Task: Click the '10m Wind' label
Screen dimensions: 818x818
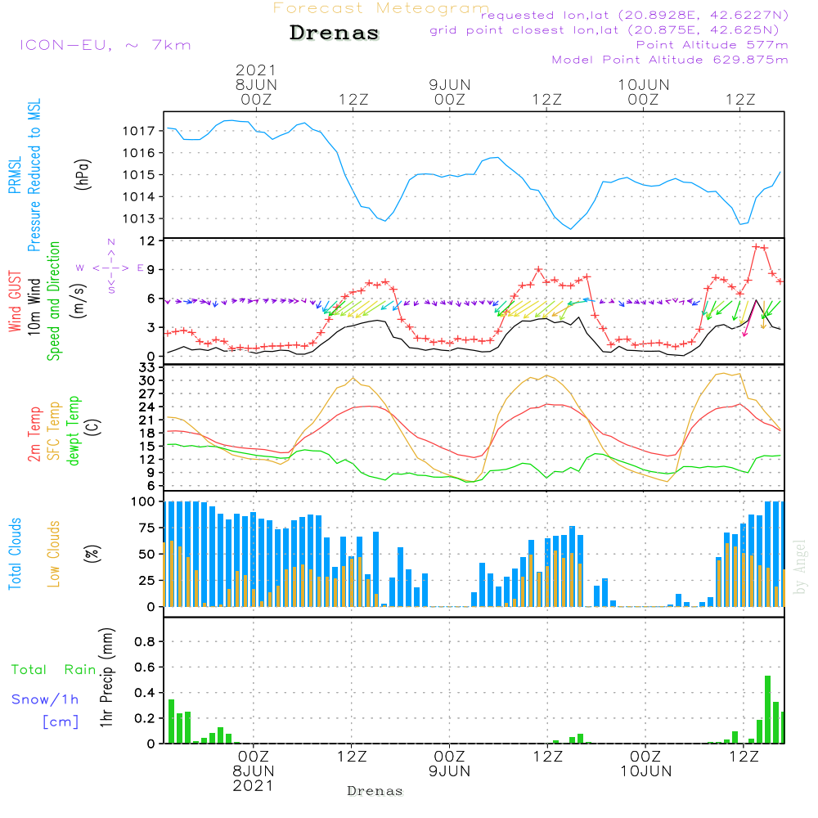Action: click(34, 306)
